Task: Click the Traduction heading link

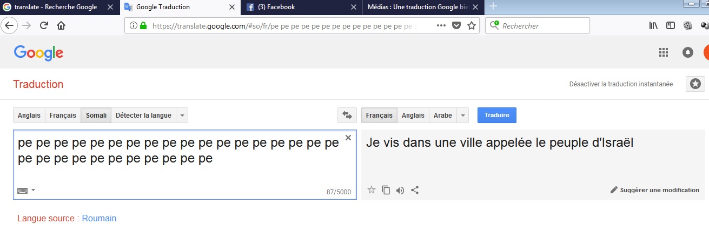Action: pyautogui.click(x=38, y=84)
